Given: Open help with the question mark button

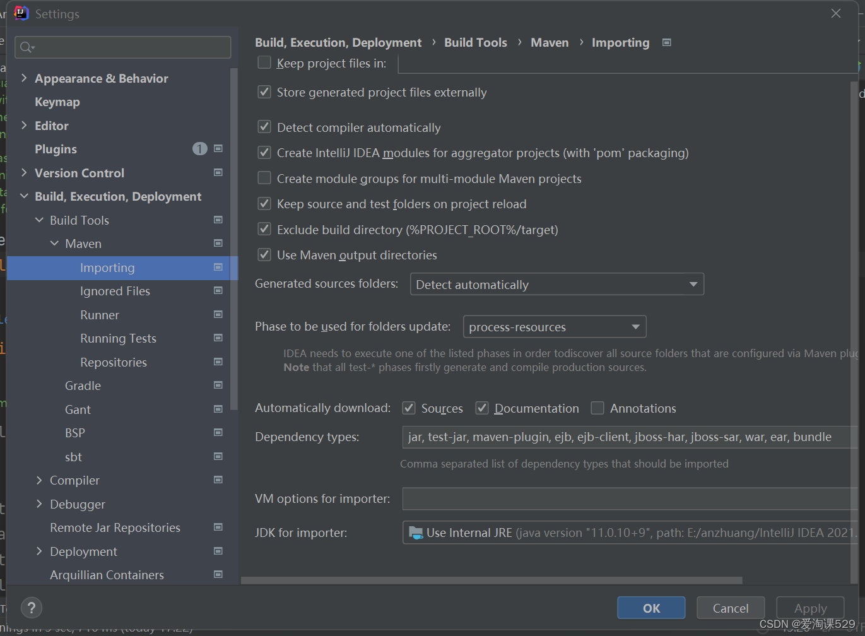Looking at the screenshot, I should pyautogui.click(x=32, y=608).
